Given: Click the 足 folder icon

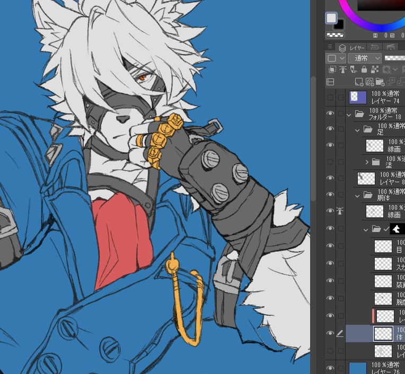Looking at the screenshot, I should coord(368,129).
